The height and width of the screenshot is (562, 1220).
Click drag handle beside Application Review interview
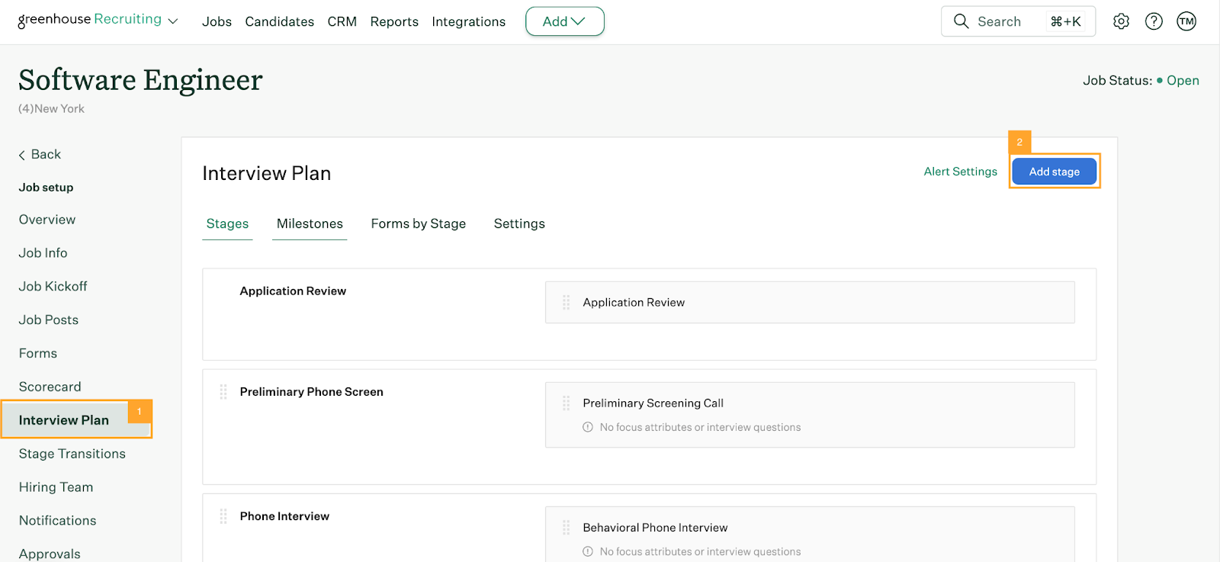coord(566,303)
